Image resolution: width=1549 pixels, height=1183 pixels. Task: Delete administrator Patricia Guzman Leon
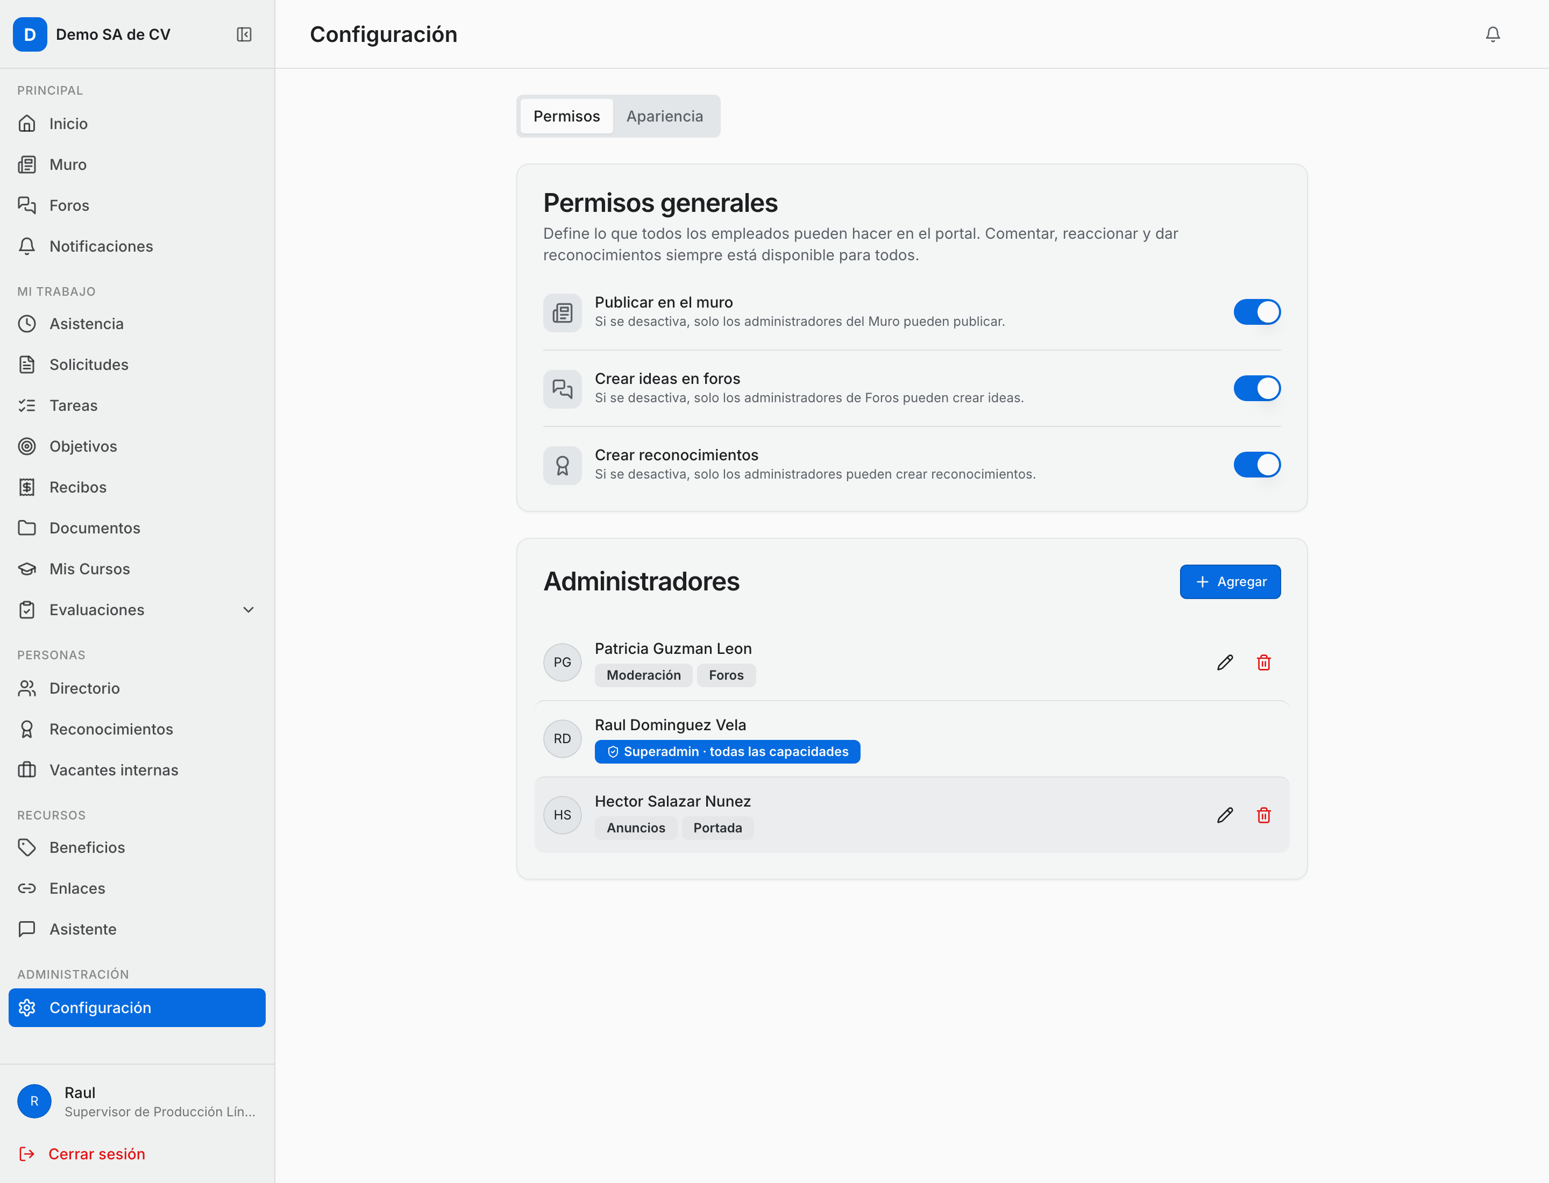1264,662
